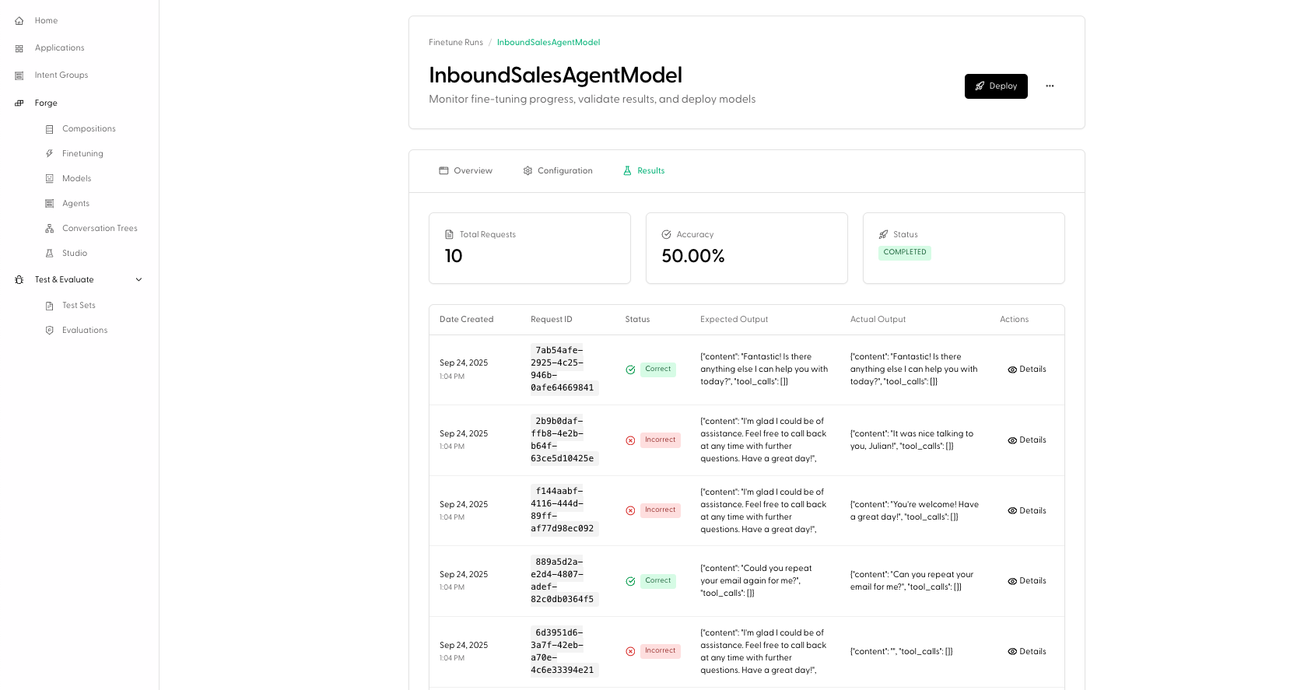Click red X icon for request 6d3951d6
The height and width of the screenshot is (690, 1304).
[630, 651]
